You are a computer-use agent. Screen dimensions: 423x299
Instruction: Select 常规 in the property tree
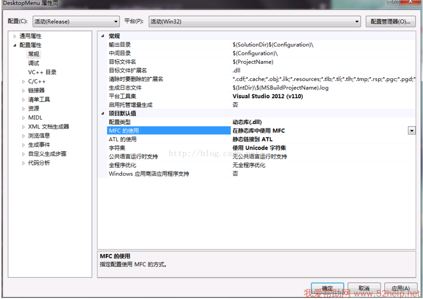click(34, 54)
